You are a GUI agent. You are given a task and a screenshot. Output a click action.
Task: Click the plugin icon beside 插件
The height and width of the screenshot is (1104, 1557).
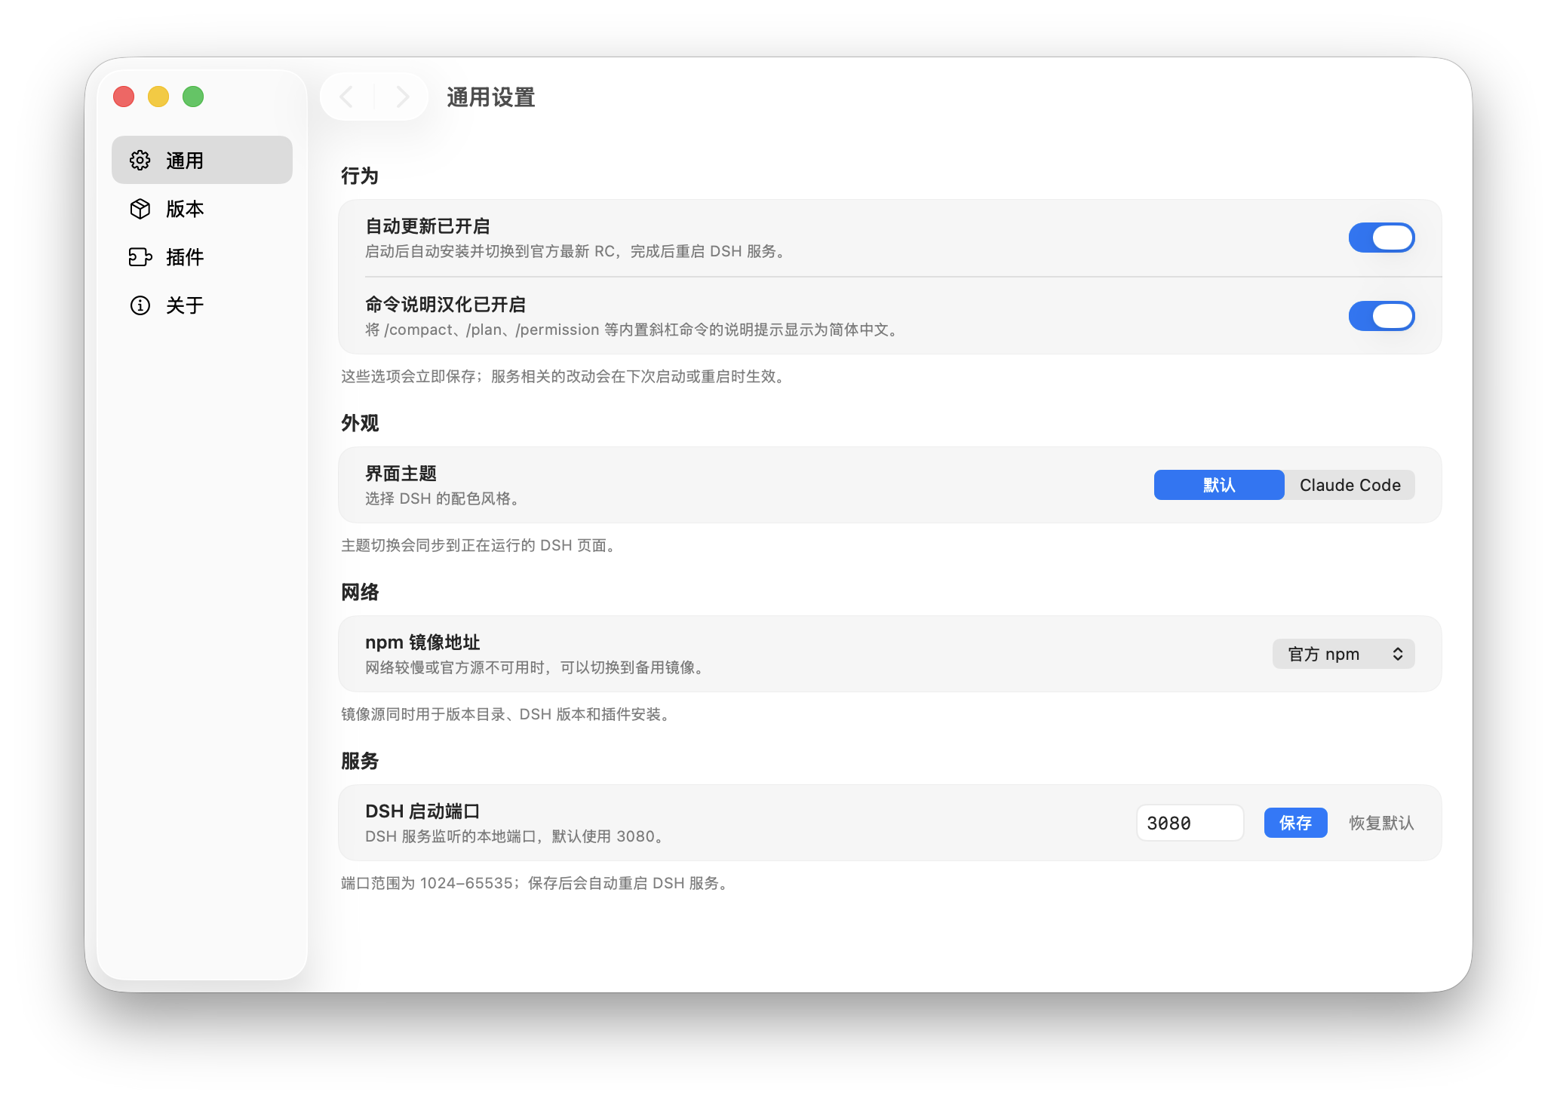point(140,257)
